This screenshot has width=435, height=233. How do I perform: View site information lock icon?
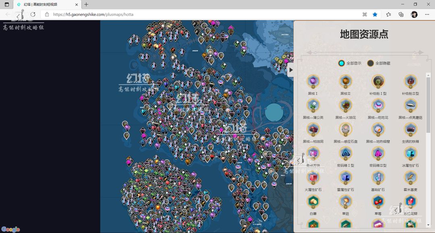point(47,14)
